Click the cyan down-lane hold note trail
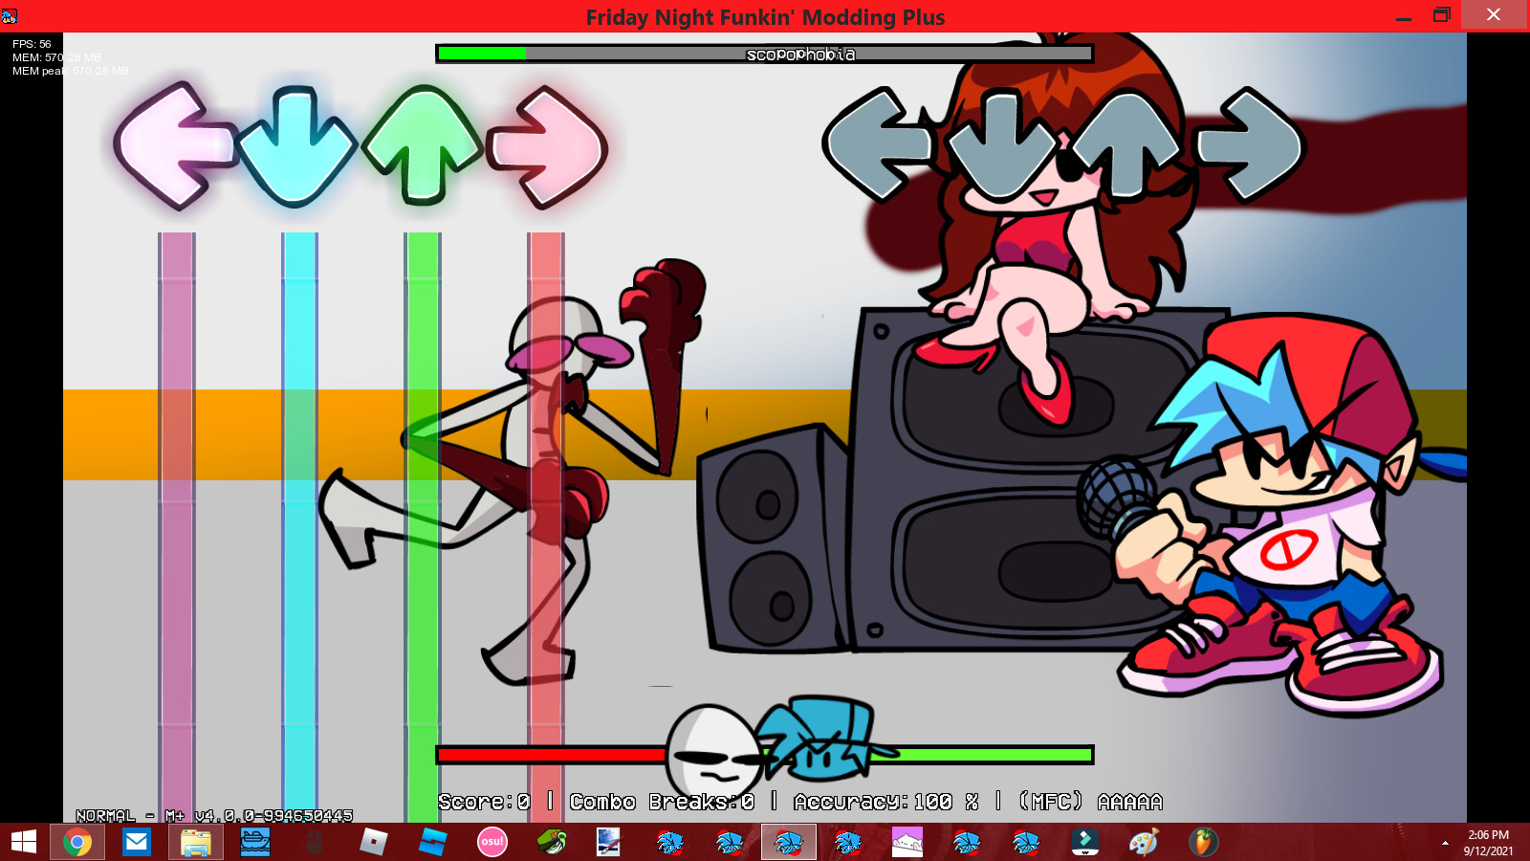 [x=299, y=526]
